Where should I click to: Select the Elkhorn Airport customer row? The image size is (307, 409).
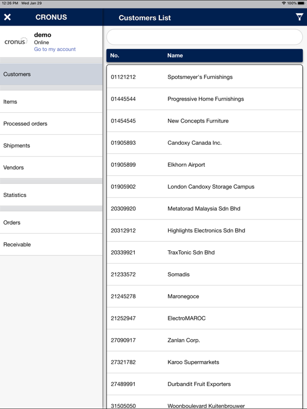tap(205, 165)
